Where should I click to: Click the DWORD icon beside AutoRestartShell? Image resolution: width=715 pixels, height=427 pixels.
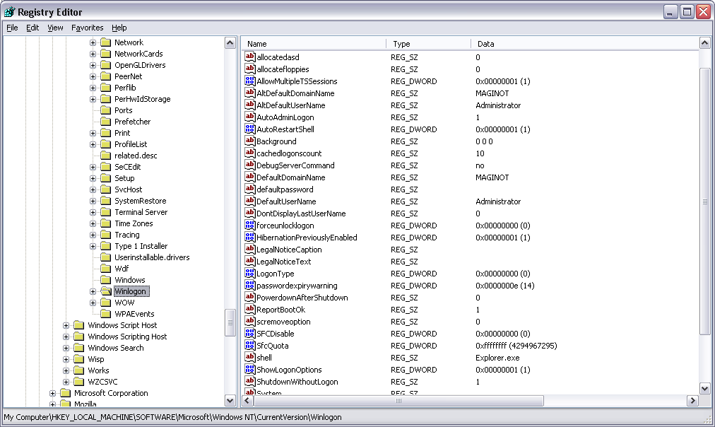(x=250, y=129)
